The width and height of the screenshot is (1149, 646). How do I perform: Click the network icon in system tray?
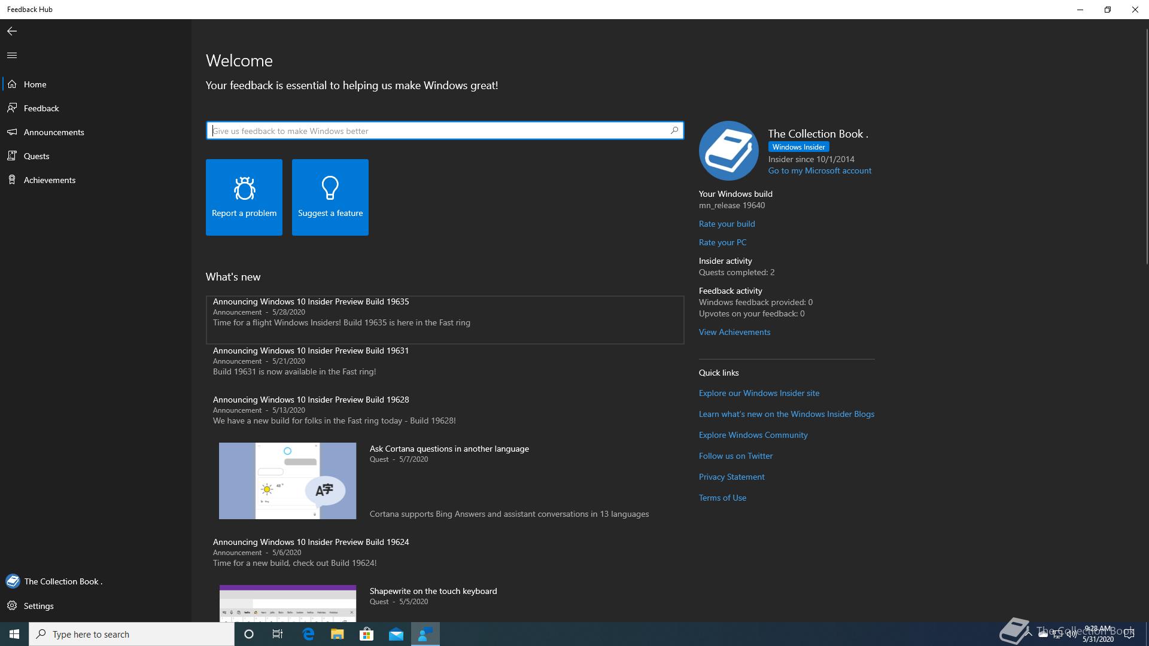(1057, 634)
